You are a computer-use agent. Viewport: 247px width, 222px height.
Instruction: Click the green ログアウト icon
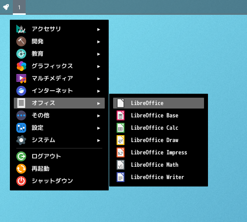point(21,156)
